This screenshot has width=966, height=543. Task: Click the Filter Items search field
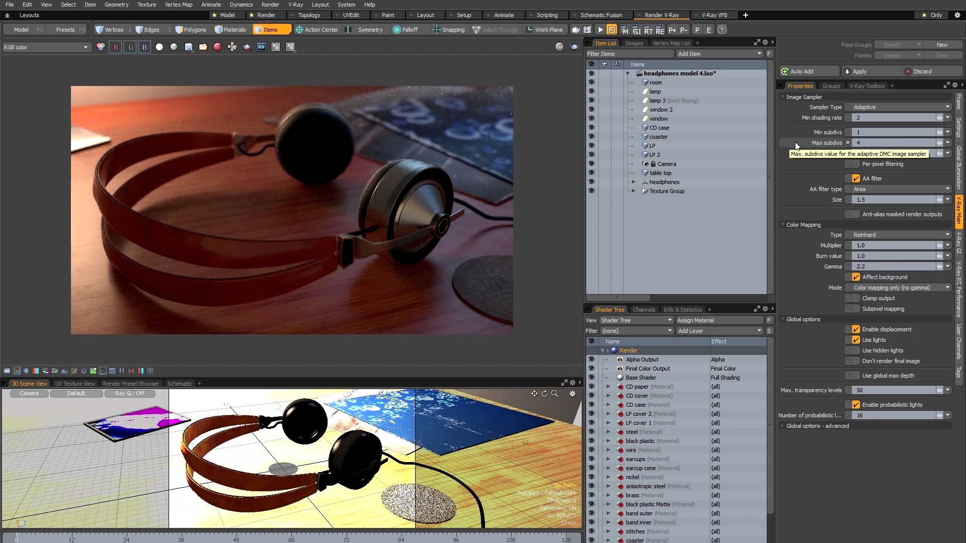tap(629, 54)
